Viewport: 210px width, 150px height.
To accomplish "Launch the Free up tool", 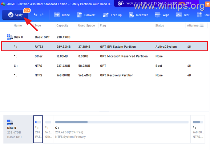I will [112, 15].
